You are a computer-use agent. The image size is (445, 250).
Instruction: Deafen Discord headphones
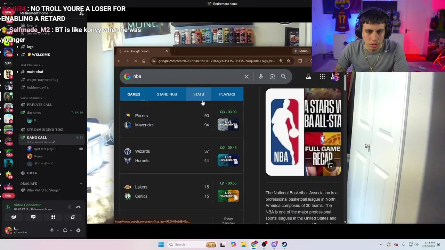coord(65,230)
